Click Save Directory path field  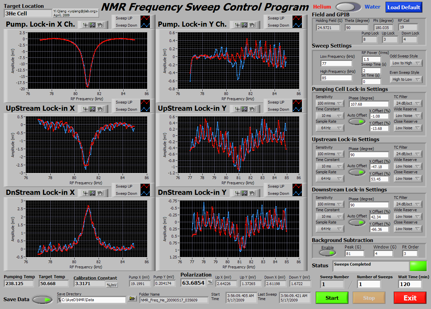[91, 300]
